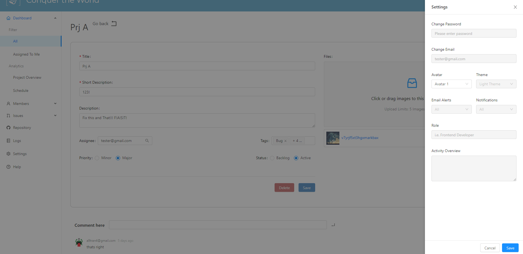Screen dimensions: 523x254
Task: Select the All filter menu item
Action: (x=31, y=41)
